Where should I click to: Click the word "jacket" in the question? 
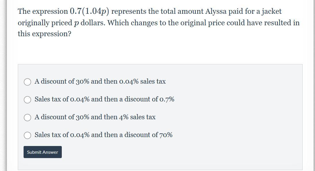pyautogui.click(x=271, y=11)
